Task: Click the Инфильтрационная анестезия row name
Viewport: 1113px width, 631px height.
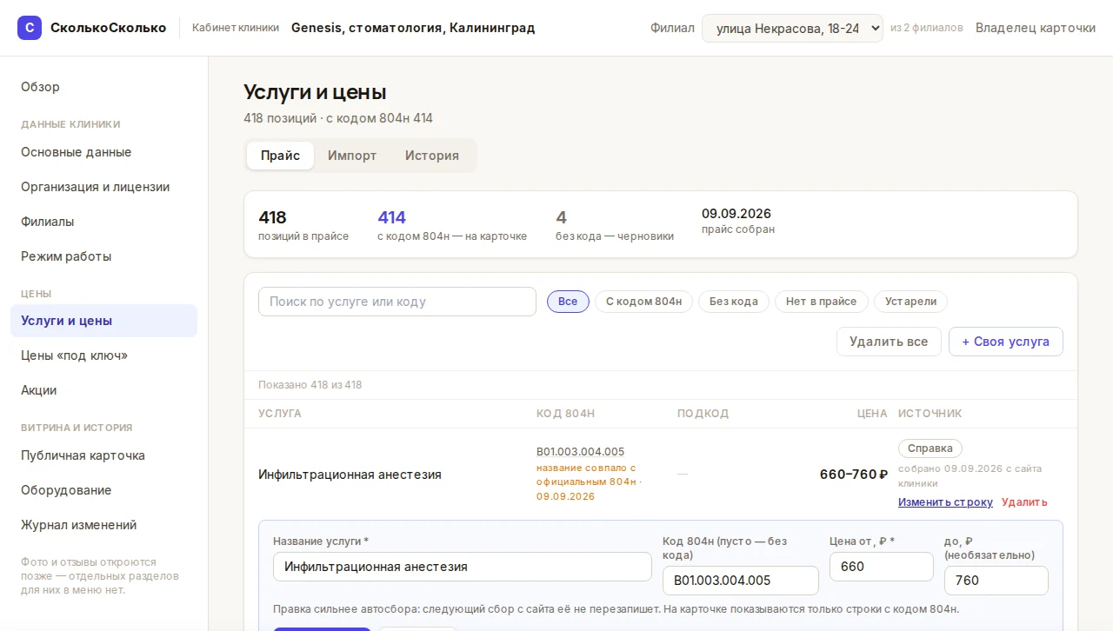Action: (x=350, y=475)
